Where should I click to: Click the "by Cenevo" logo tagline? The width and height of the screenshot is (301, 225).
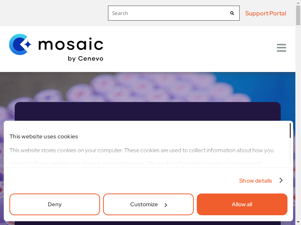(85, 58)
